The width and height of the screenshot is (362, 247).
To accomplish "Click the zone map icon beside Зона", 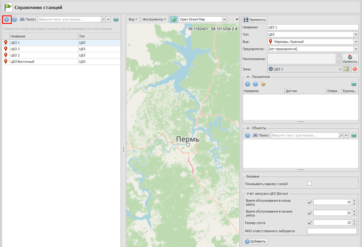I will (x=347, y=69).
